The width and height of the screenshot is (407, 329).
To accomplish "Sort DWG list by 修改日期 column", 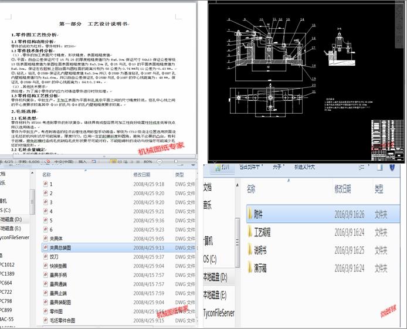I will (x=142, y=175).
